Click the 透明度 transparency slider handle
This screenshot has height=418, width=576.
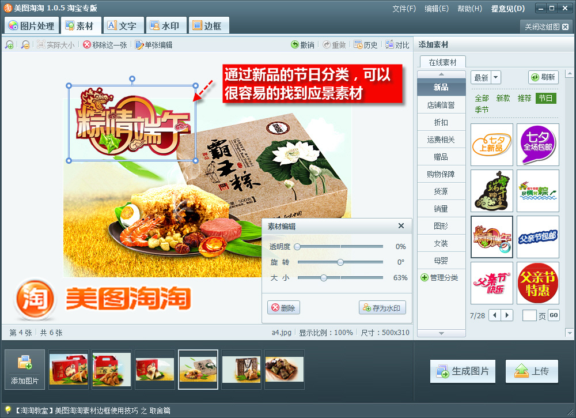297,247
